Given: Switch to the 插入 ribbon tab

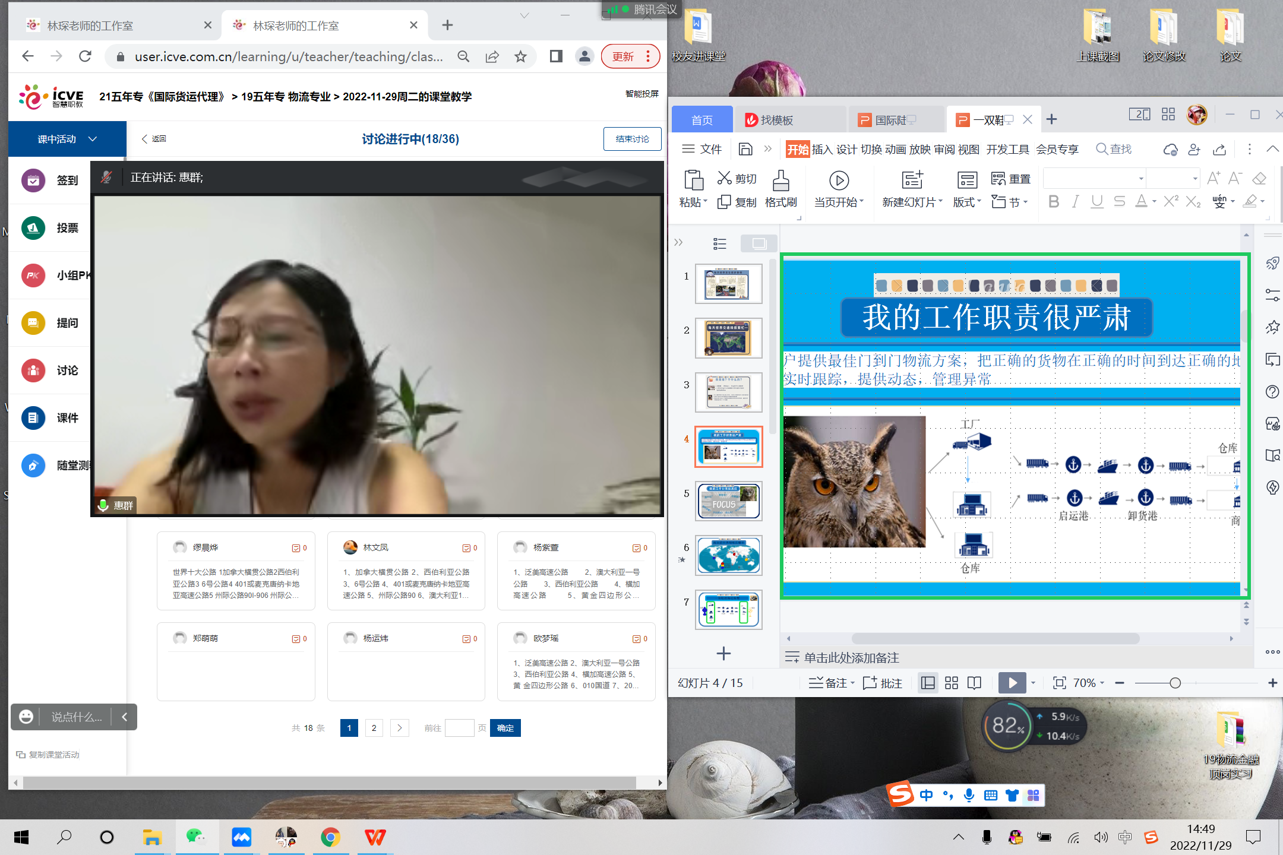Looking at the screenshot, I should [x=822, y=149].
